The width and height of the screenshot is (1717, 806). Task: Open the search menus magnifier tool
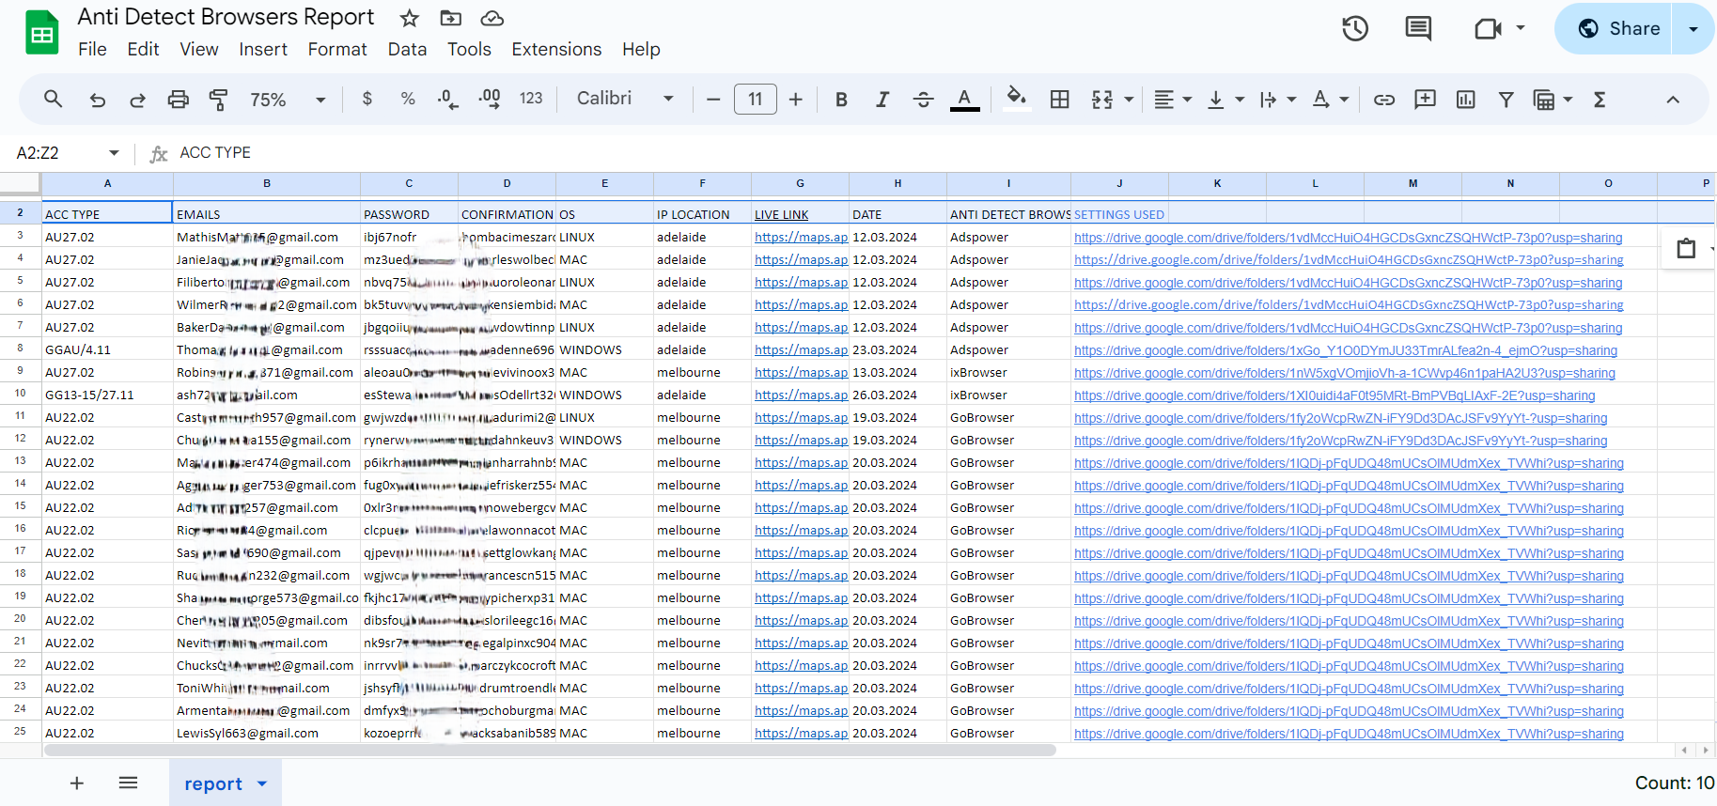pyautogui.click(x=54, y=99)
